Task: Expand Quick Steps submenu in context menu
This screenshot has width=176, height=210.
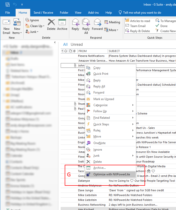Action: point(111,124)
